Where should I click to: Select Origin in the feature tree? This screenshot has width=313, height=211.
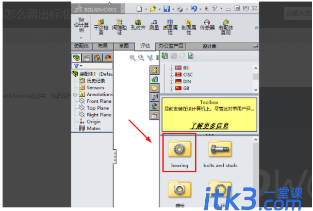click(90, 121)
